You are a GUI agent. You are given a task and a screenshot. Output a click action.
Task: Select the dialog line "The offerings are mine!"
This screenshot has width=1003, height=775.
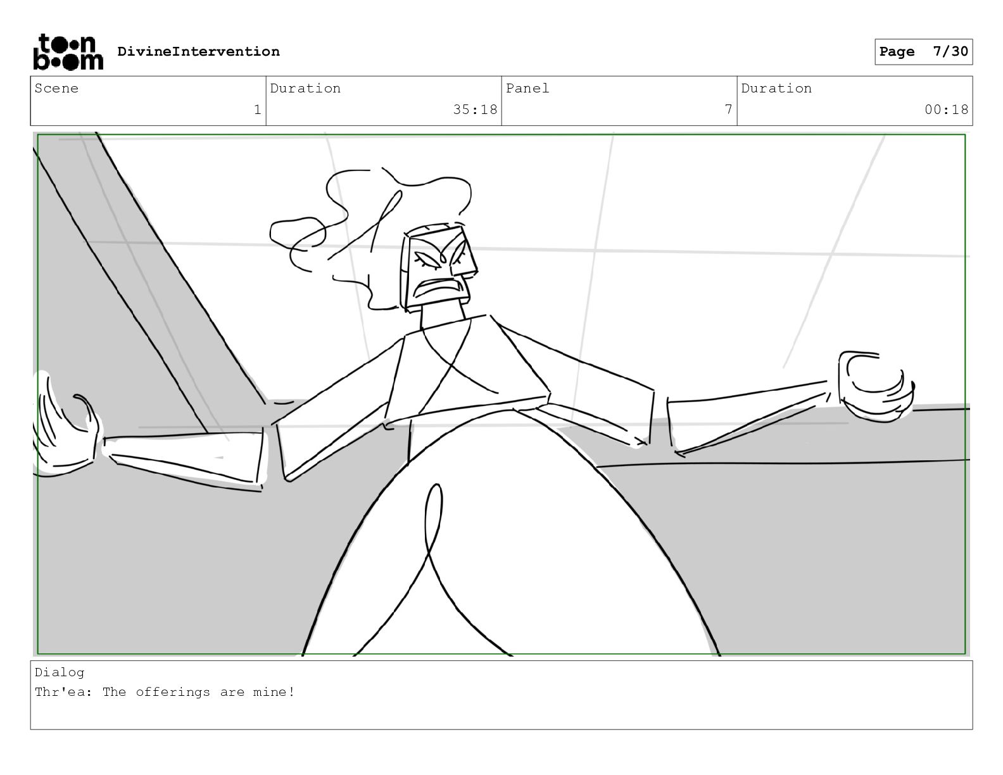(199, 692)
